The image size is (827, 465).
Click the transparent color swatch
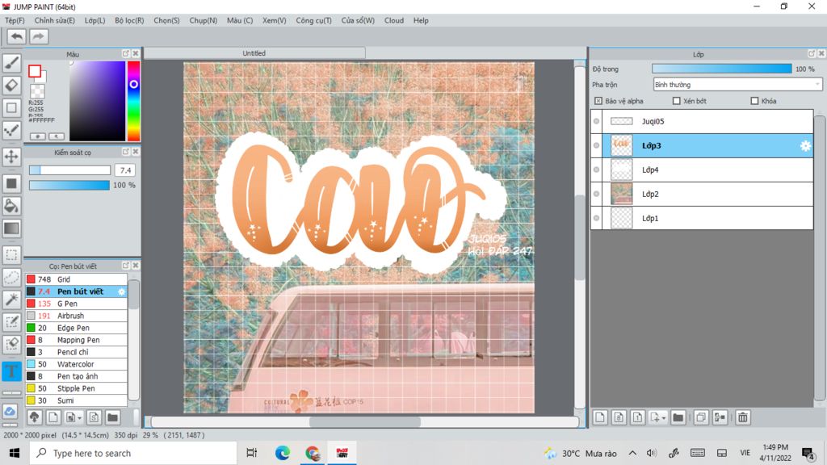tap(37, 92)
